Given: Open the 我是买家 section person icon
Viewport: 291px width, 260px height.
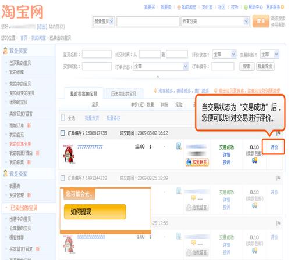Looking at the screenshot, I should point(5,50).
